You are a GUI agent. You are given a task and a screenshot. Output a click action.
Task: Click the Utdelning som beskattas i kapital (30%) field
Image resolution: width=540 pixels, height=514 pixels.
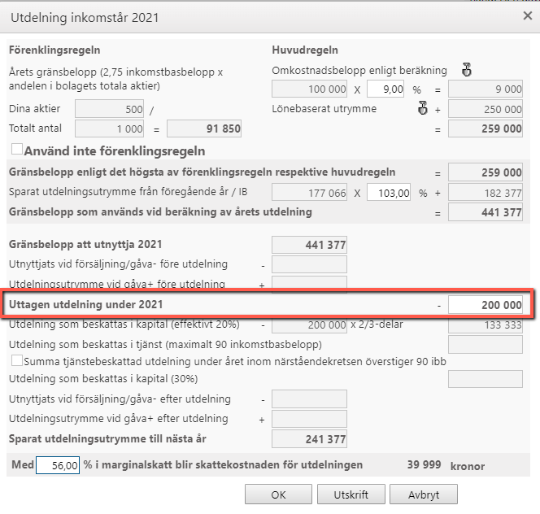point(486,379)
